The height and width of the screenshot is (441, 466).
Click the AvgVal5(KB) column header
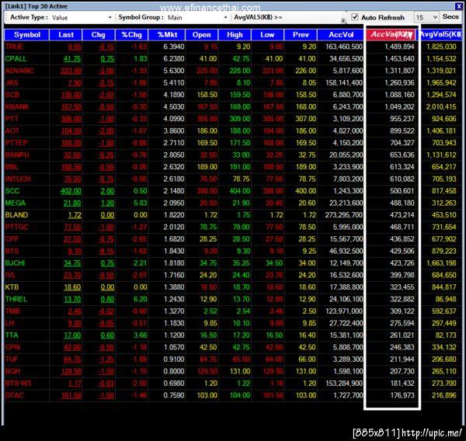[441, 34]
